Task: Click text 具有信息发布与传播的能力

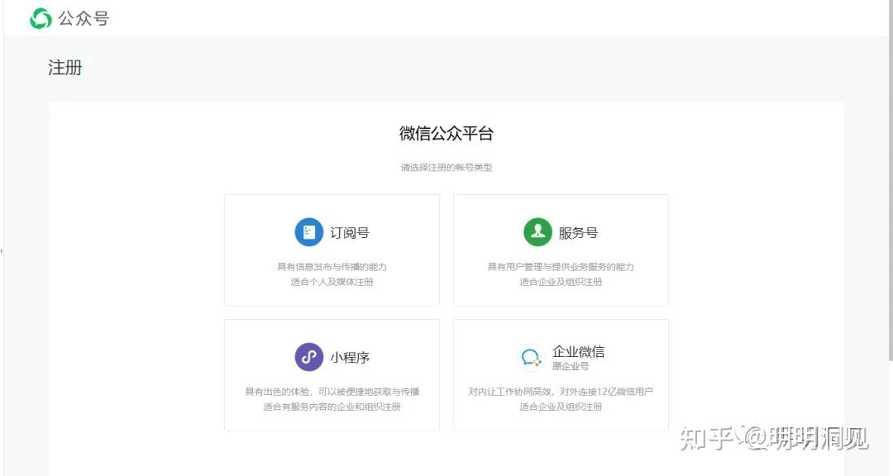Action: coord(332,266)
